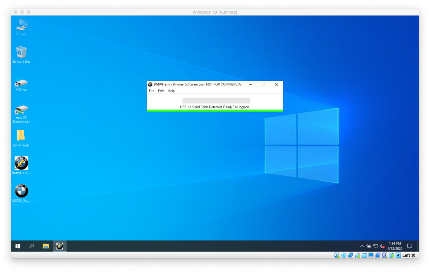Click the BMWFlash title bar app icon
The image size is (430, 272).
point(150,84)
